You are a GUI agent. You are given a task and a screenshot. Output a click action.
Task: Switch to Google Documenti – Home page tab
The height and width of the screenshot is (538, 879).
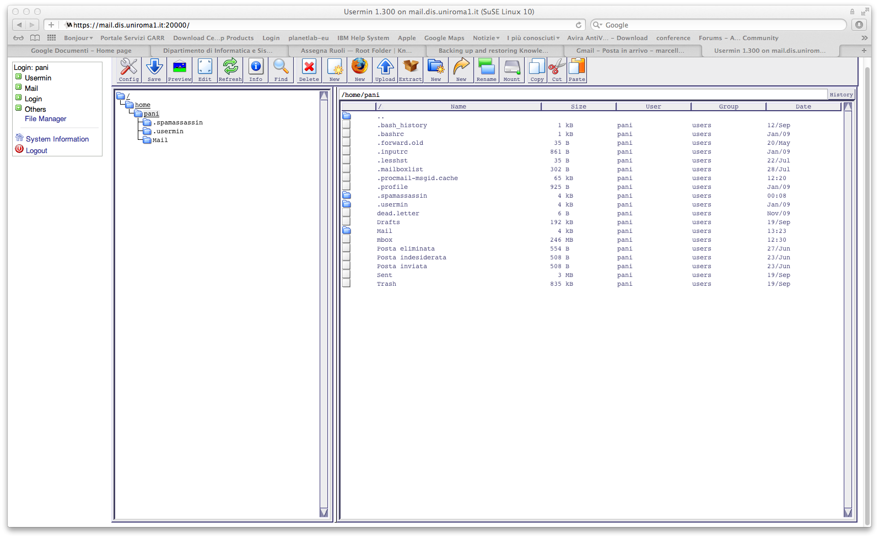(x=81, y=51)
